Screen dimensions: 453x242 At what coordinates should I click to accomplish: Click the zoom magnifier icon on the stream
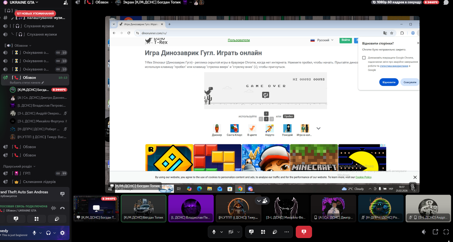(413, 186)
